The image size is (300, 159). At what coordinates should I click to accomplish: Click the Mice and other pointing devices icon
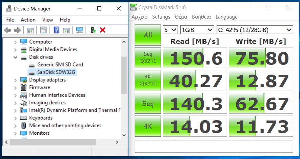click(23, 126)
